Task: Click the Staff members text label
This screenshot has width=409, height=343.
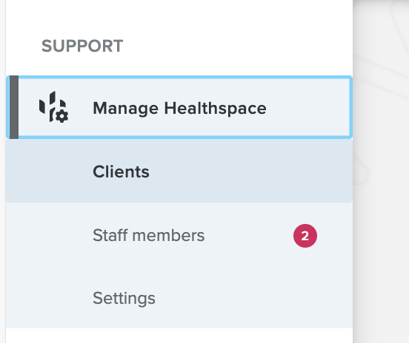Action: tap(149, 236)
